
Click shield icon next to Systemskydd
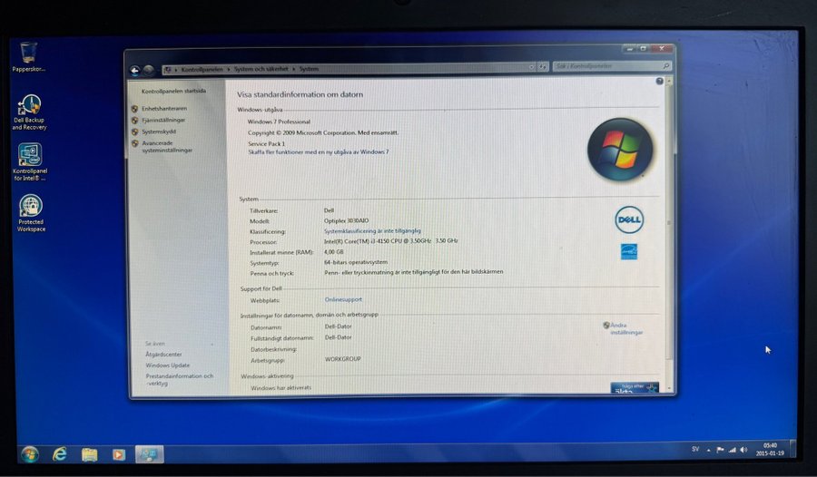tap(135, 131)
